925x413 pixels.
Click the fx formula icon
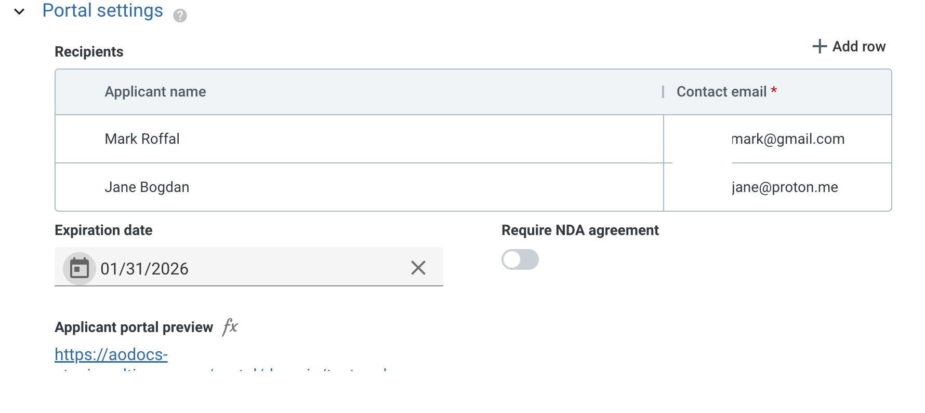point(230,327)
